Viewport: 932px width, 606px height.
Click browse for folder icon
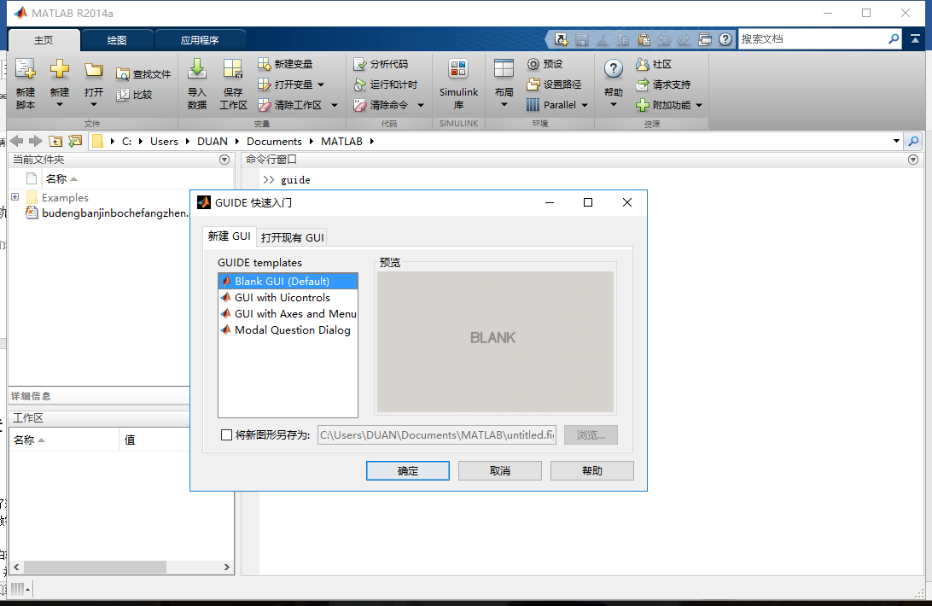point(75,141)
